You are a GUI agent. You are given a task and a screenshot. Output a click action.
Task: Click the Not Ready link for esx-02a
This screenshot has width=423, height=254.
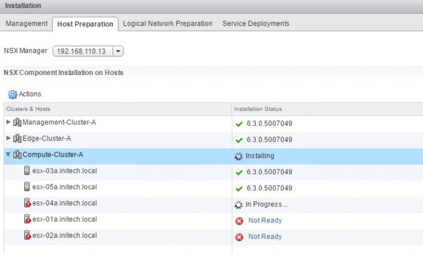click(x=264, y=237)
